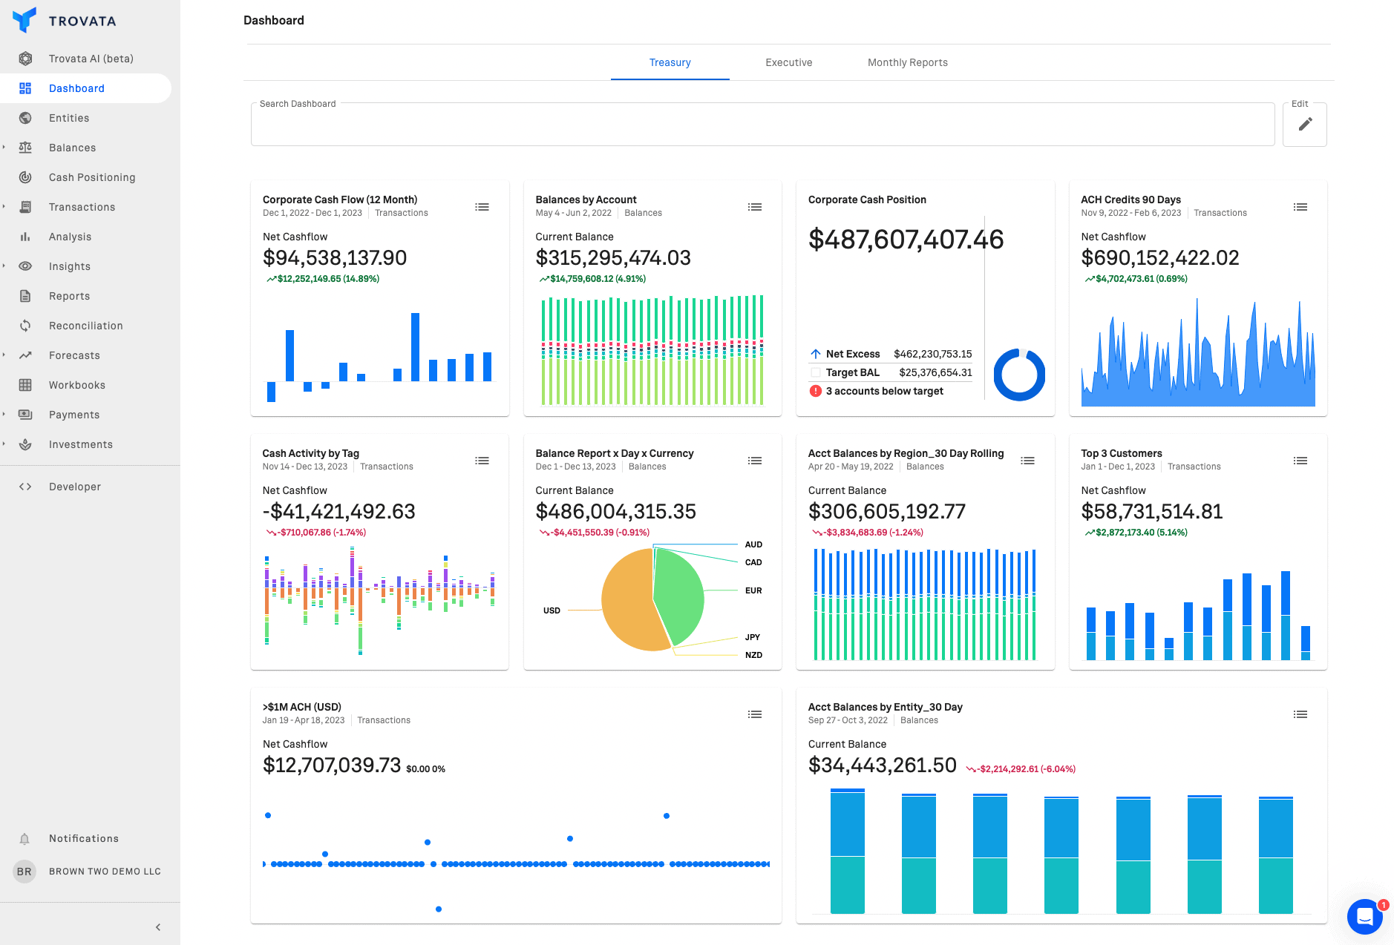1394x945 pixels.
Task: Check the Target BAL checkbox
Action: click(x=816, y=372)
